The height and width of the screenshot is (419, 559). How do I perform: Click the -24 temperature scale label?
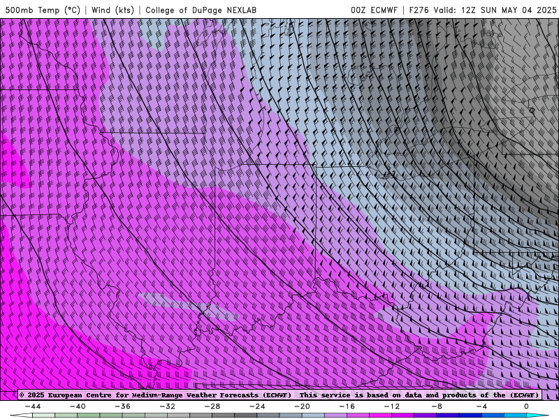(x=257, y=406)
